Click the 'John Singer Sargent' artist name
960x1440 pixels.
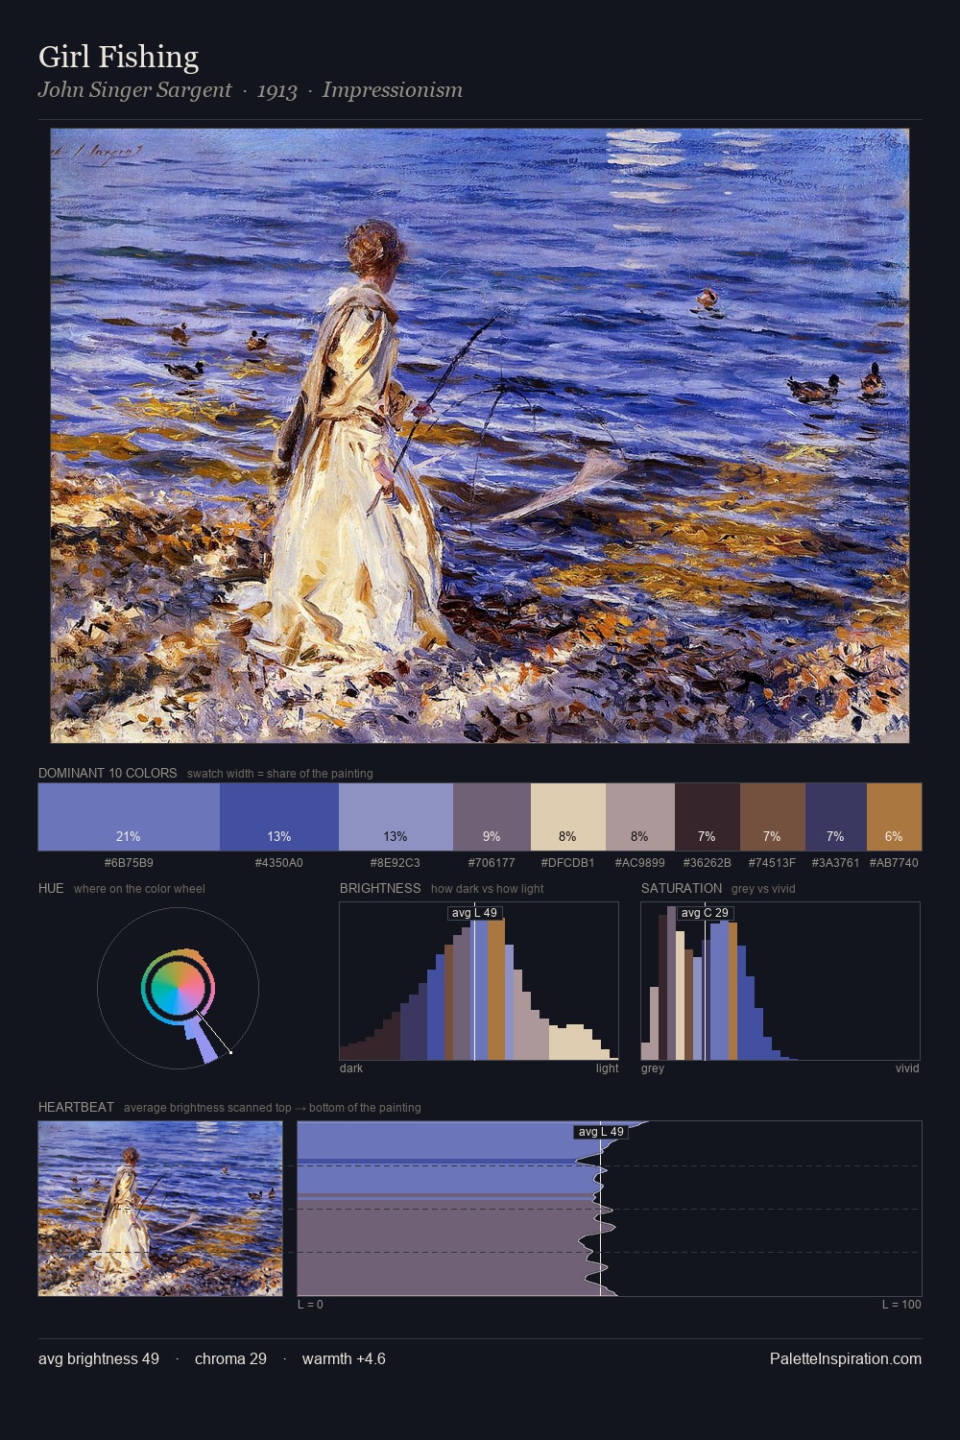point(134,90)
